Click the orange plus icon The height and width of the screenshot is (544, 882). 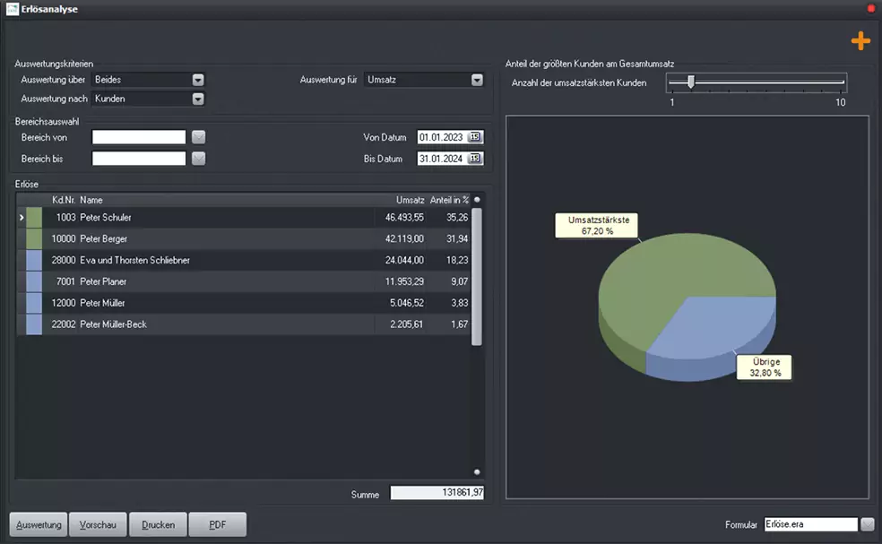860,40
